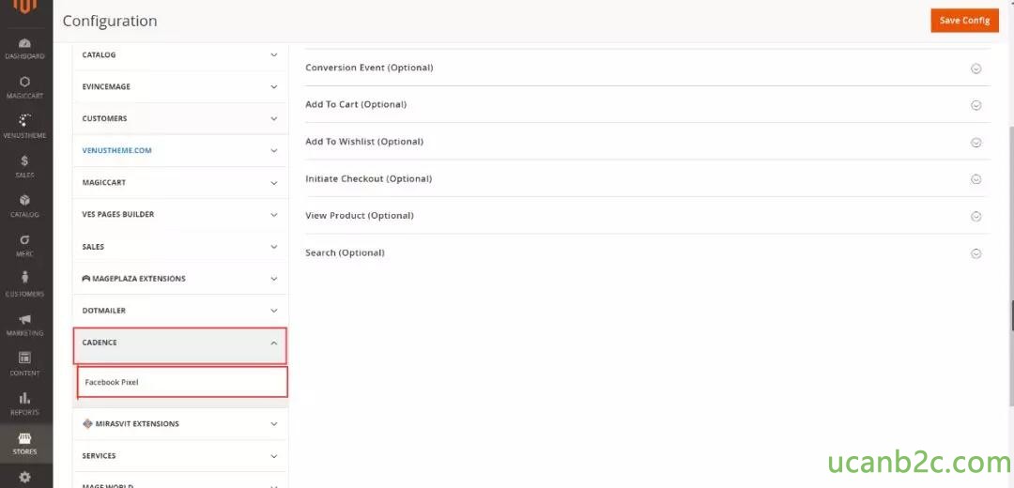The image size is (1014, 488).
Task: Open the Catalog cube icon in sidebar
Action: point(25,201)
